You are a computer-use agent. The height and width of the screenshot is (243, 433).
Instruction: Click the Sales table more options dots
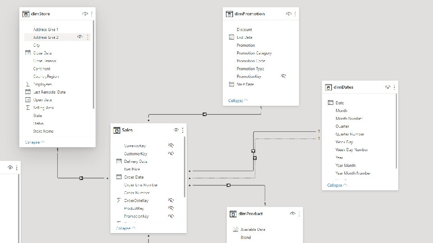[182, 130]
